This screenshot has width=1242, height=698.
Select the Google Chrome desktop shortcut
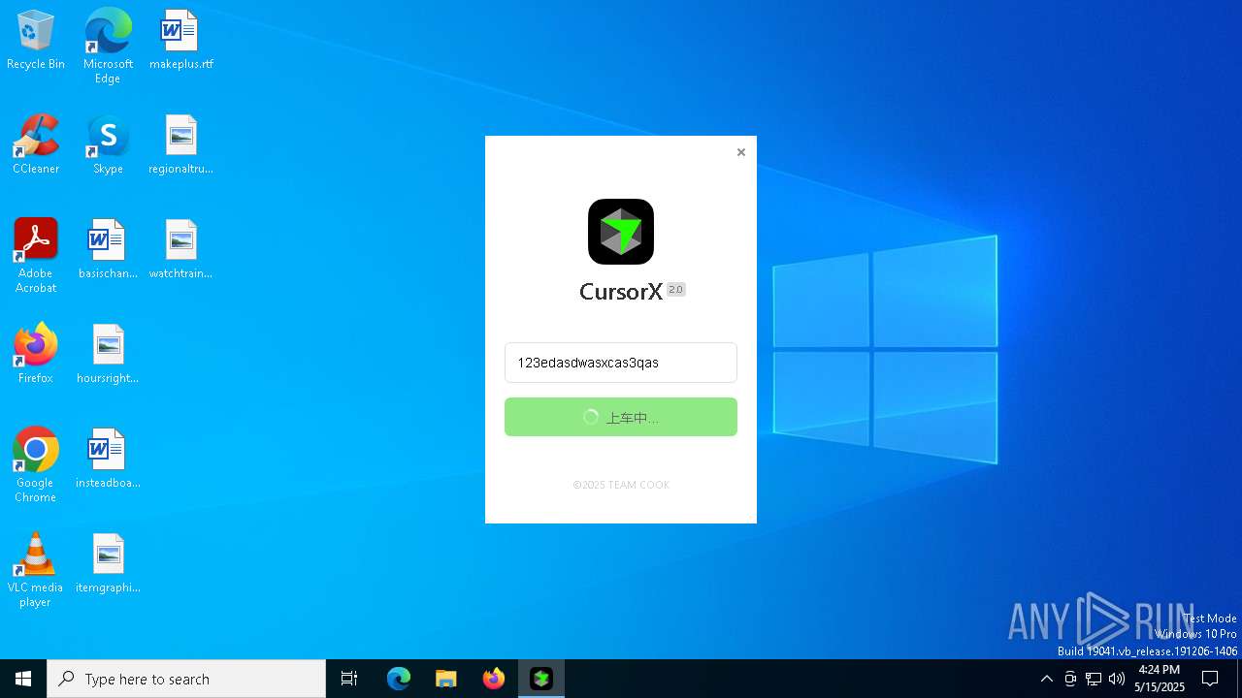point(36,465)
